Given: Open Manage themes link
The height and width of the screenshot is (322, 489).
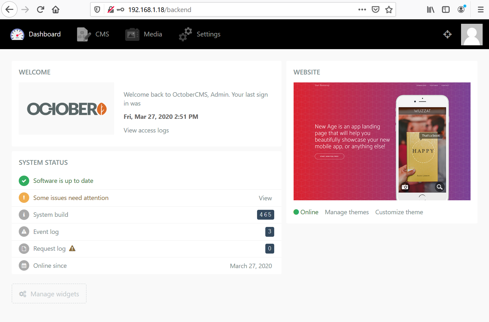Looking at the screenshot, I should point(347,212).
